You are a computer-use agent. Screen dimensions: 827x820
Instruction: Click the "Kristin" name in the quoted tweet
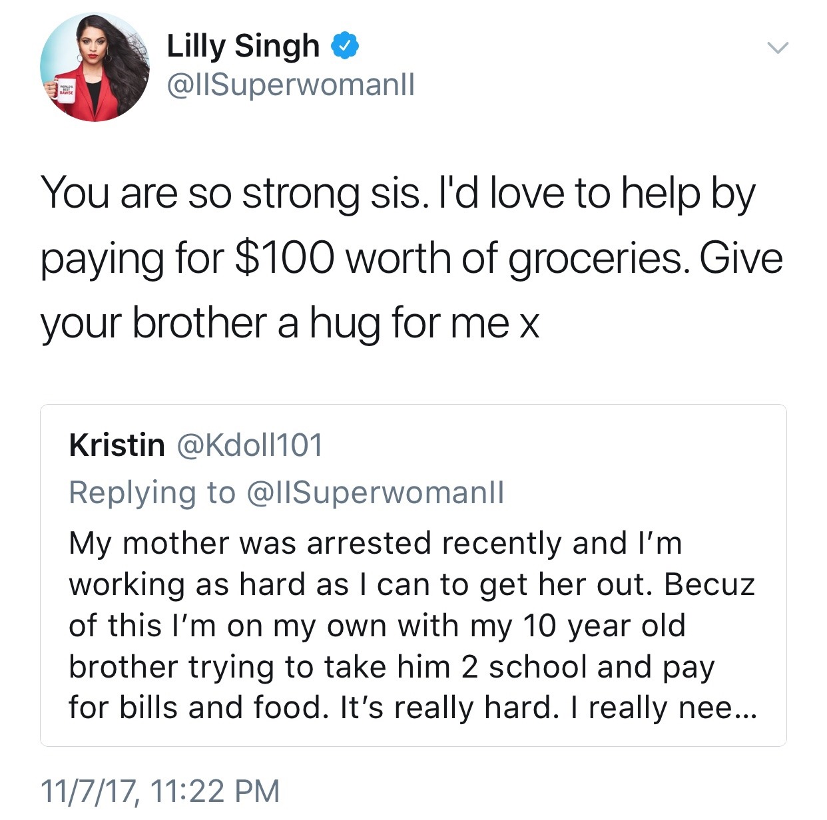pyautogui.click(x=117, y=445)
